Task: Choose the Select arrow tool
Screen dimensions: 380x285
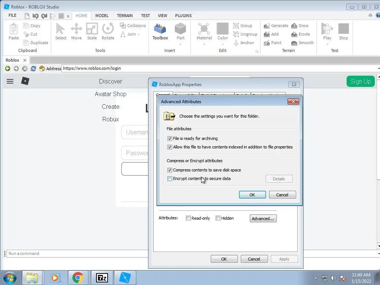Action: [60, 29]
